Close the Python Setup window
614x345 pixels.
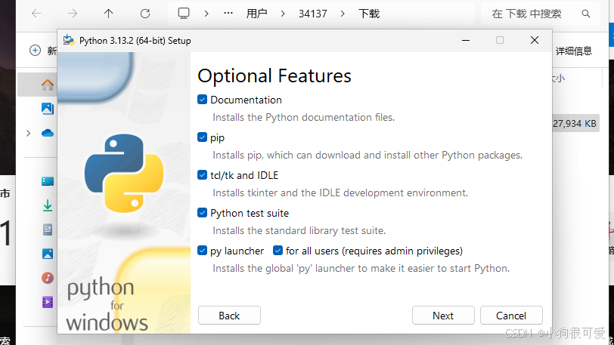(x=534, y=40)
